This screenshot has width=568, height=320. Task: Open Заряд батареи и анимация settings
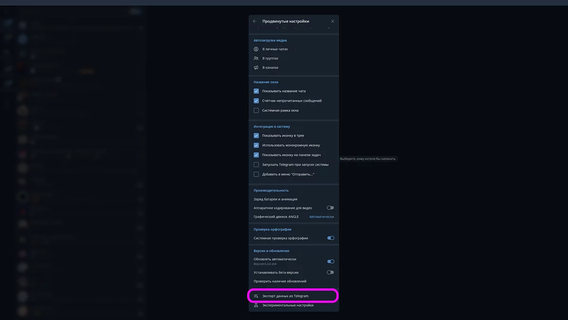279,199
